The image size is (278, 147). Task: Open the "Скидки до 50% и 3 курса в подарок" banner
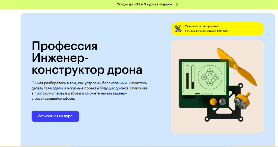pos(144,4)
